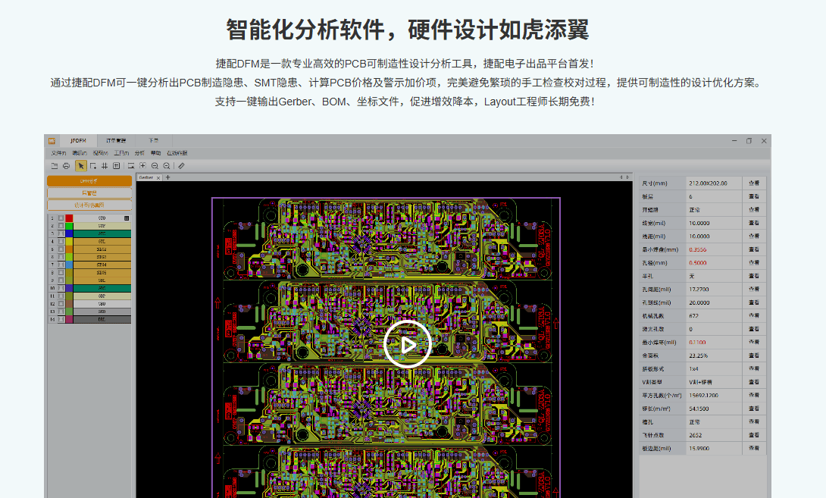The width and height of the screenshot is (826, 498).
Task: Select the arrow pointer tool
Action: [x=81, y=165]
